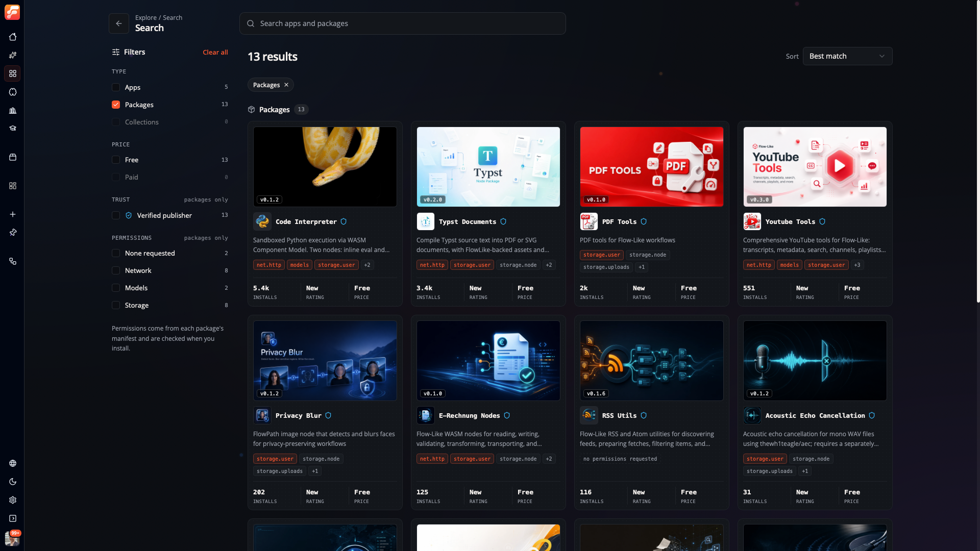Screen dimensions: 980x551
Task: Check the Models permission filter
Action: (x=116, y=288)
